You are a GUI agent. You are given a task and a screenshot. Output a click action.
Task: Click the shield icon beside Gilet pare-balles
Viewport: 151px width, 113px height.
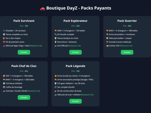click(107, 38)
